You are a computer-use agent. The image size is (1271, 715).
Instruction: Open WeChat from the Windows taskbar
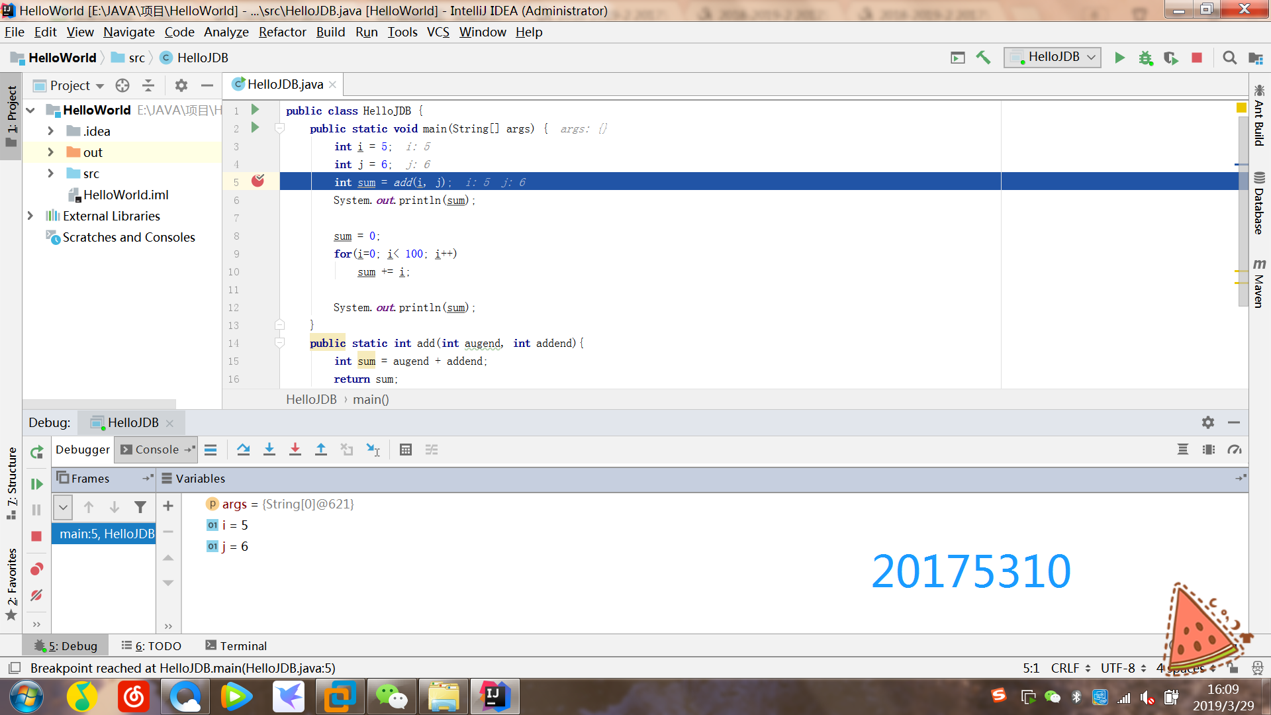coord(391,696)
